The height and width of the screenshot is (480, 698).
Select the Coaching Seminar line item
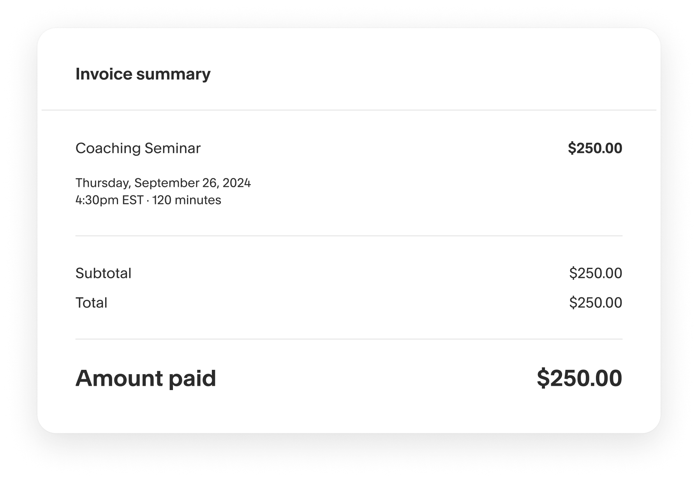pos(138,148)
